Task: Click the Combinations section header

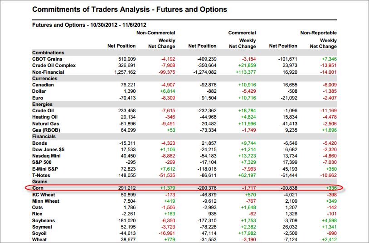Action: (48, 52)
